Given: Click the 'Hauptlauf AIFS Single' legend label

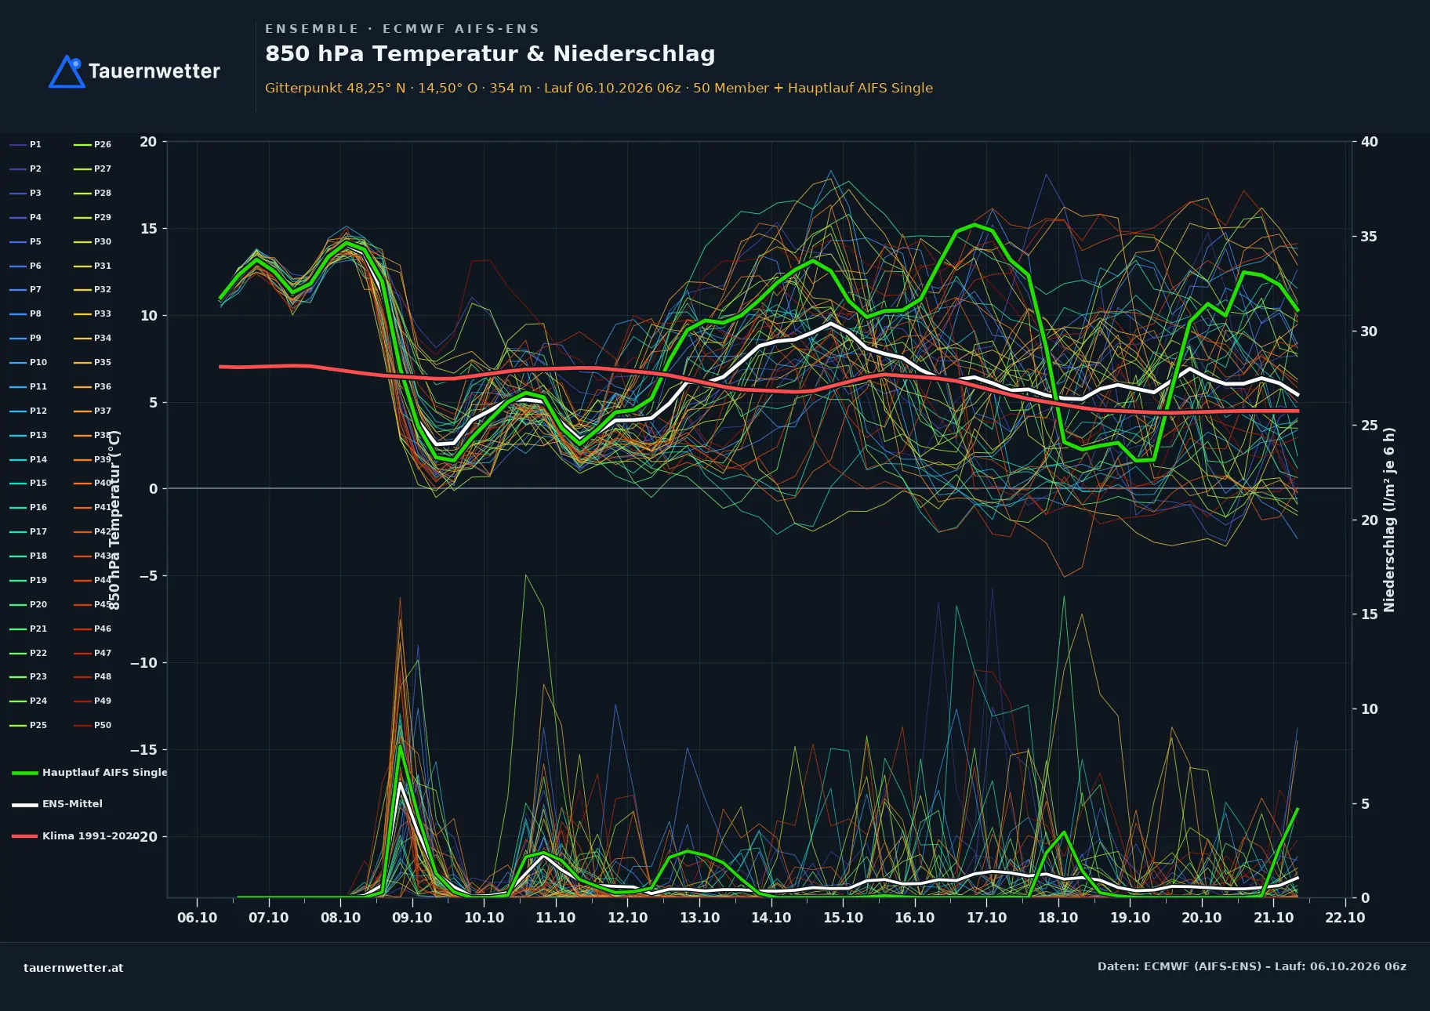Looking at the screenshot, I should pos(105,772).
